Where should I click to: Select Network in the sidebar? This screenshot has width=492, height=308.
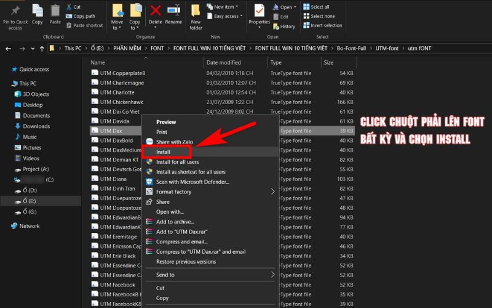(25, 226)
